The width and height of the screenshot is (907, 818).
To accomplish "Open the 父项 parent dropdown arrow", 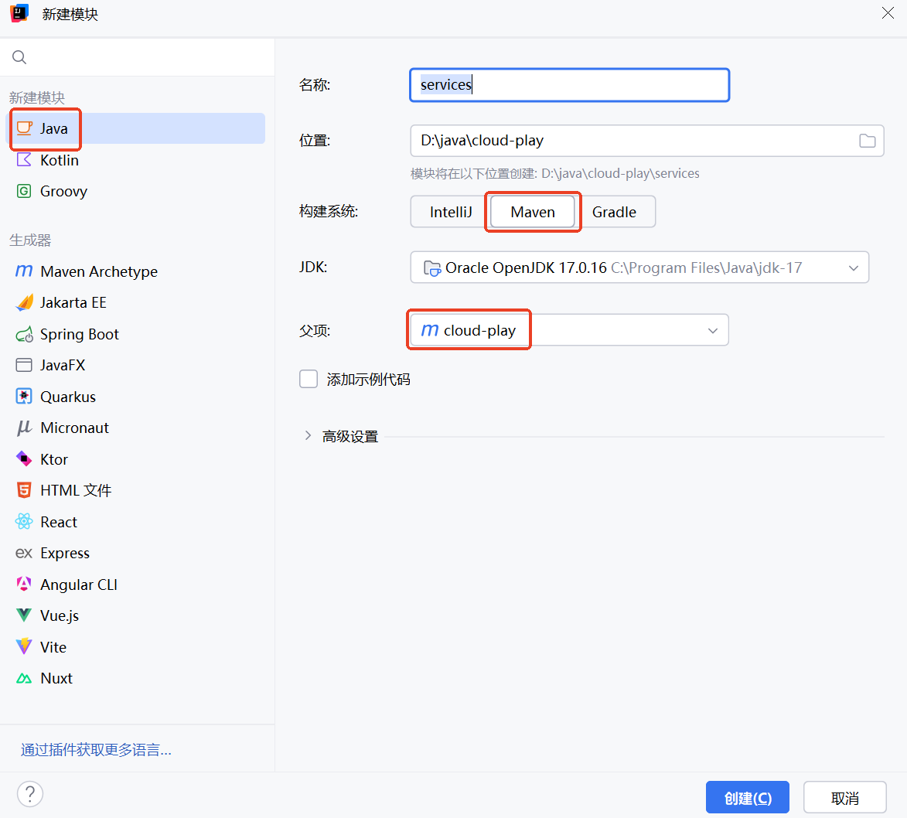I will pos(713,330).
